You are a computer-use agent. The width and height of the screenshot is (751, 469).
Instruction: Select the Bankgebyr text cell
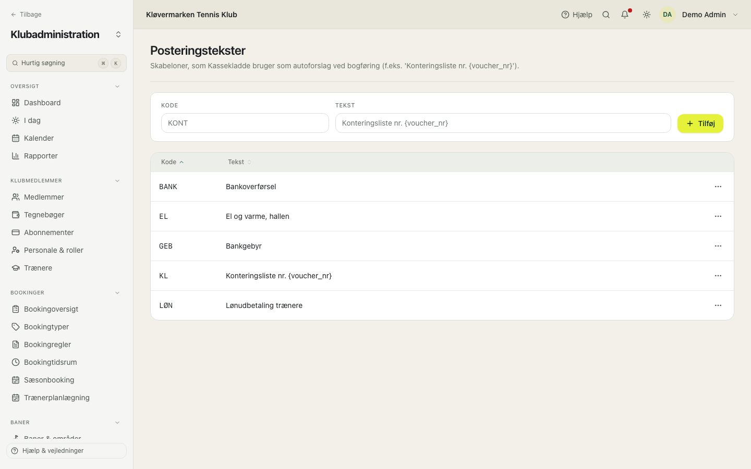[244, 246]
